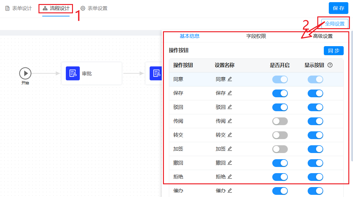Disable the 驳回 是否开启 switch
353x197 pixels.
click(280, 107)
